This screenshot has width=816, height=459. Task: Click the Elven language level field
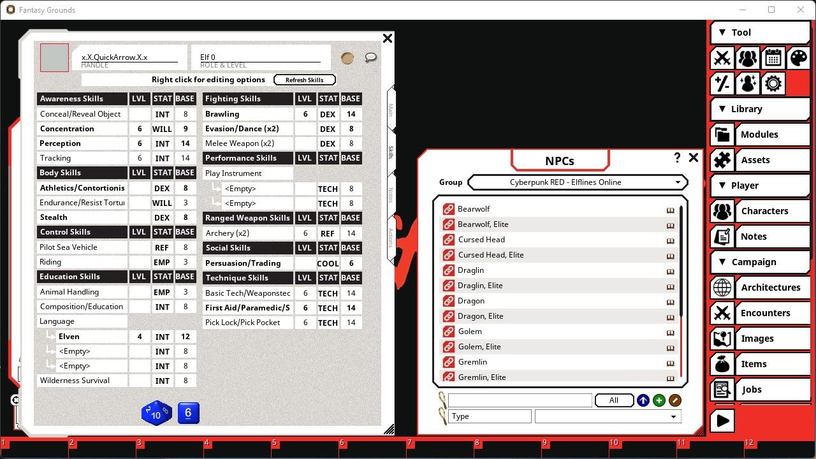[x=140, y=337]
